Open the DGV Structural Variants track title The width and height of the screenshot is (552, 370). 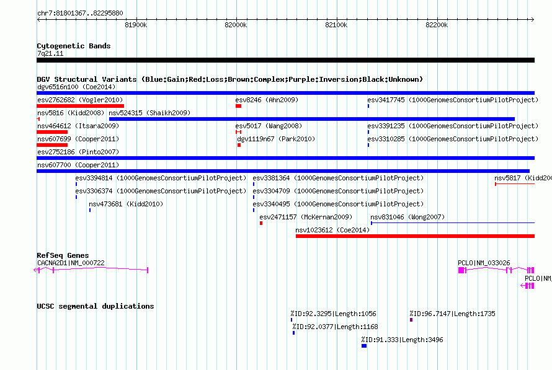(x=229, y=79)
